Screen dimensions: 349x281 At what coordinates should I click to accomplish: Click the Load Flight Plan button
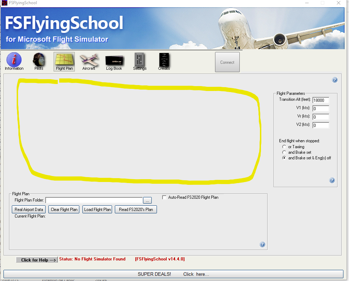[97, 210]
